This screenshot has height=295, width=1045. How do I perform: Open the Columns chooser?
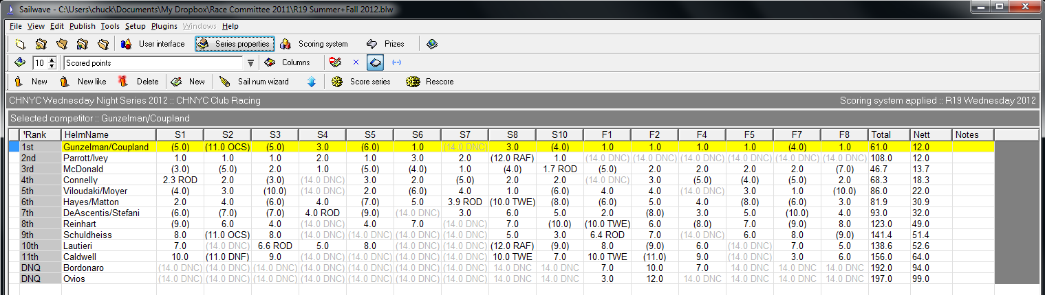[288, 62]
